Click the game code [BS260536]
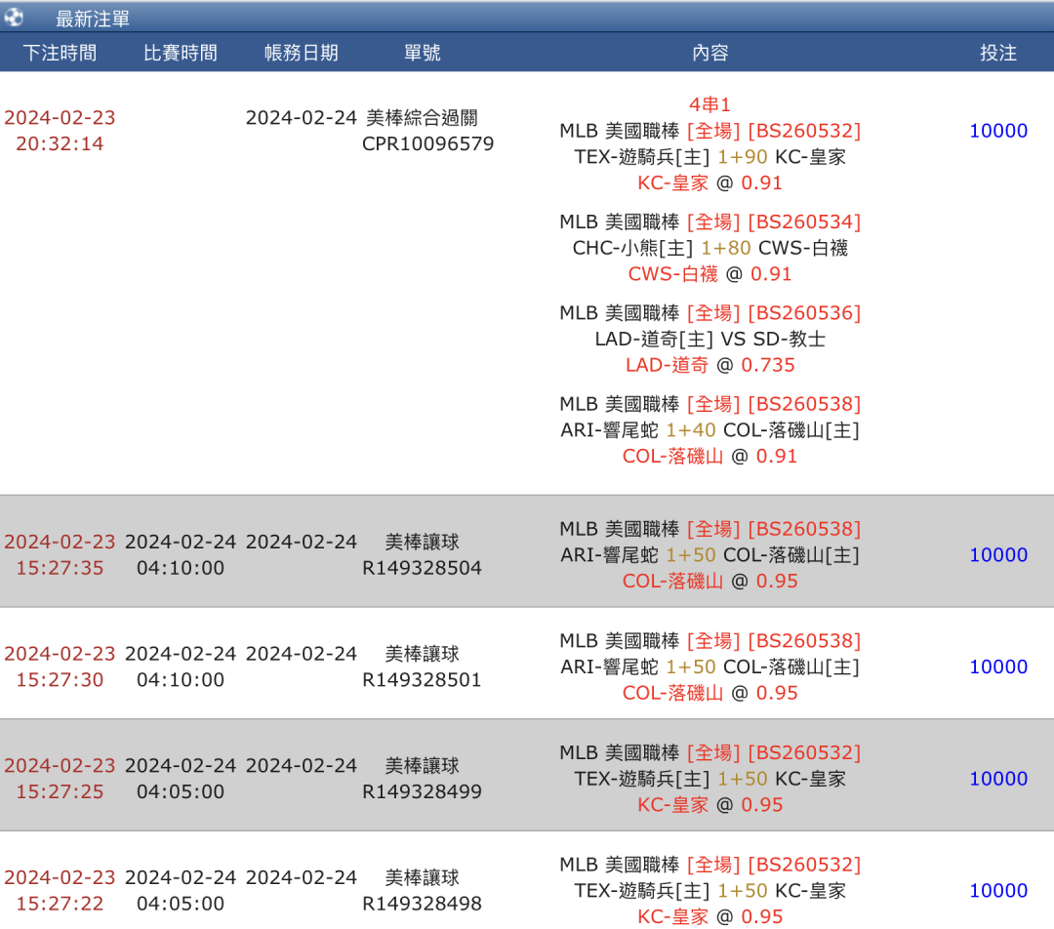1054x929 pixels. [804, 313]
